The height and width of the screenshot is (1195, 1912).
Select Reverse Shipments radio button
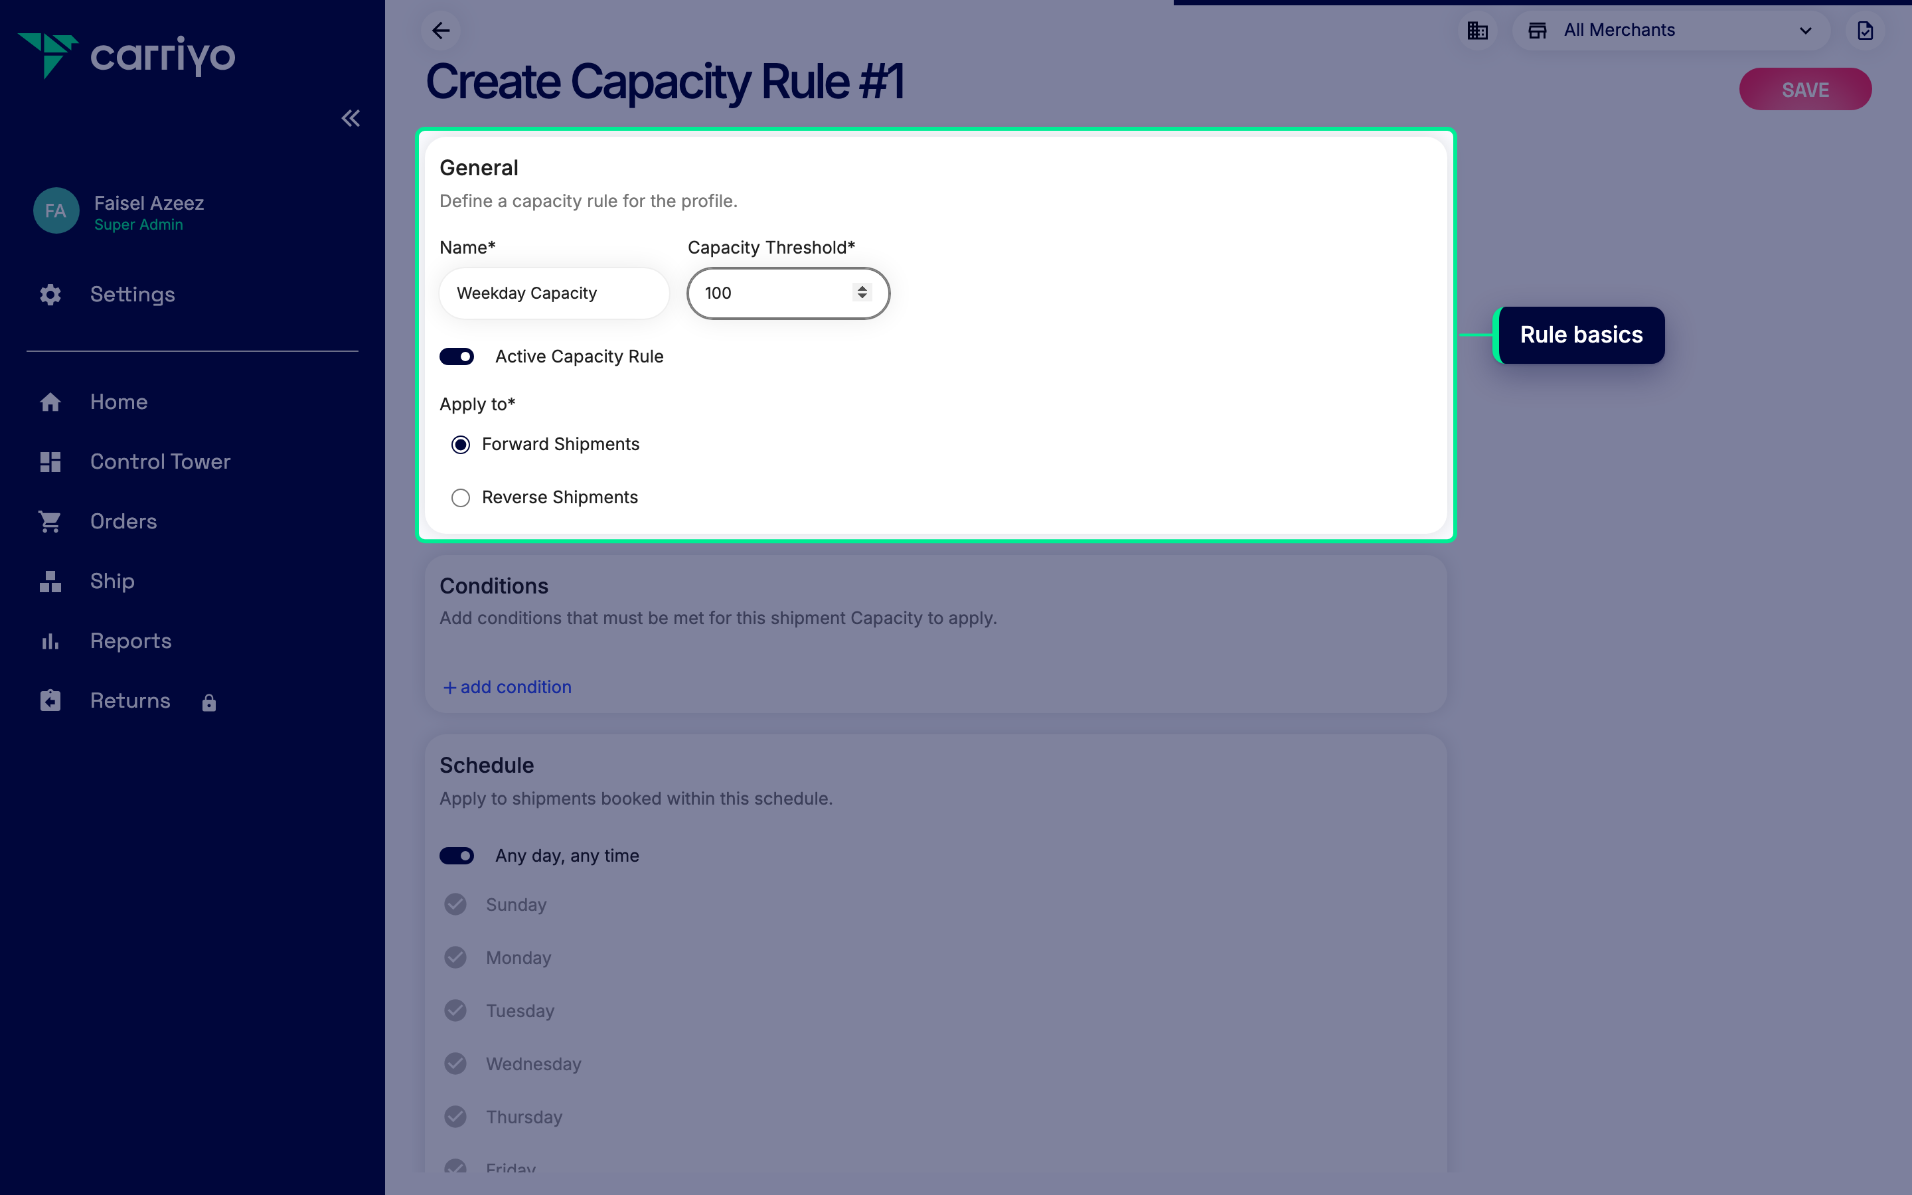[x=461, y=498]
